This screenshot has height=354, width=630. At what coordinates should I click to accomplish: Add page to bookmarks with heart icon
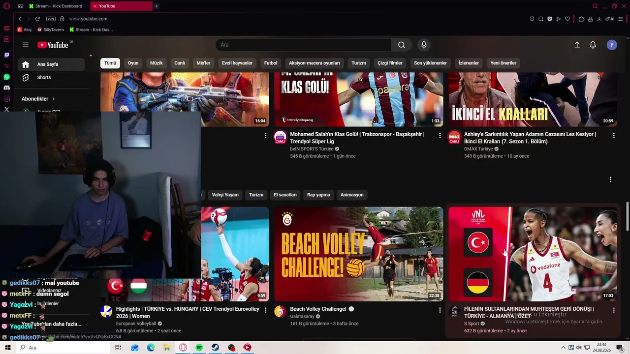[567, 19]
